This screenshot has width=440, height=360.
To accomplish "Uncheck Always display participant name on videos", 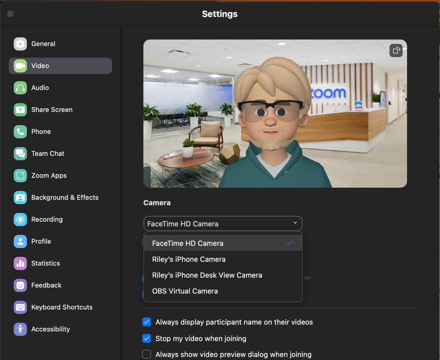I will (x=147, y=322).
